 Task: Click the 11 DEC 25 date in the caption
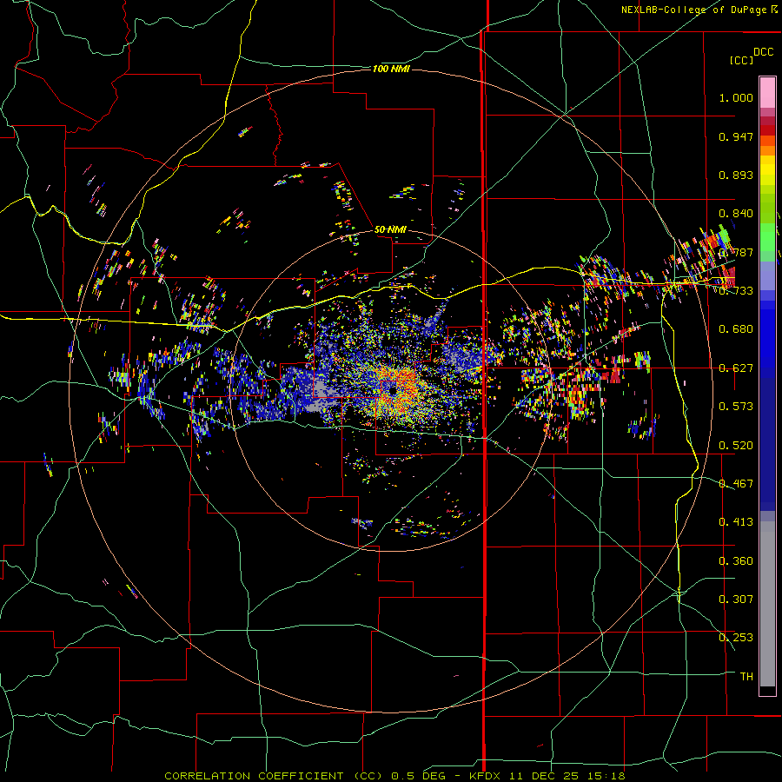point(545,776)
